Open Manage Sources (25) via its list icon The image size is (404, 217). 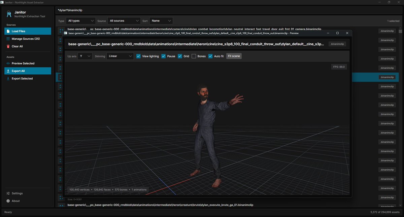click(8, 39)
